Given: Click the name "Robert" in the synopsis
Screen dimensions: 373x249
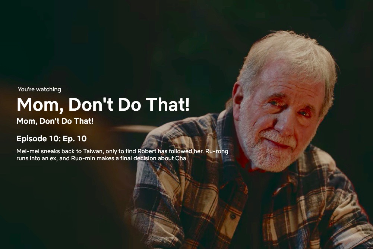Looking at the screenshot, I should pos(147,151).
